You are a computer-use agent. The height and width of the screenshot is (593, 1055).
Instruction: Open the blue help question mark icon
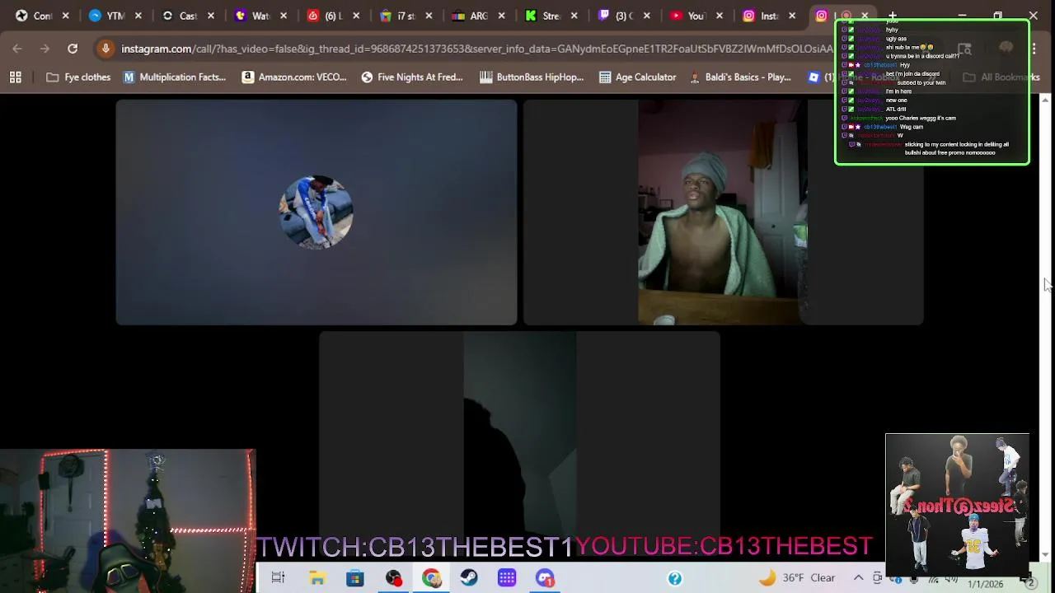click(675, 578)
